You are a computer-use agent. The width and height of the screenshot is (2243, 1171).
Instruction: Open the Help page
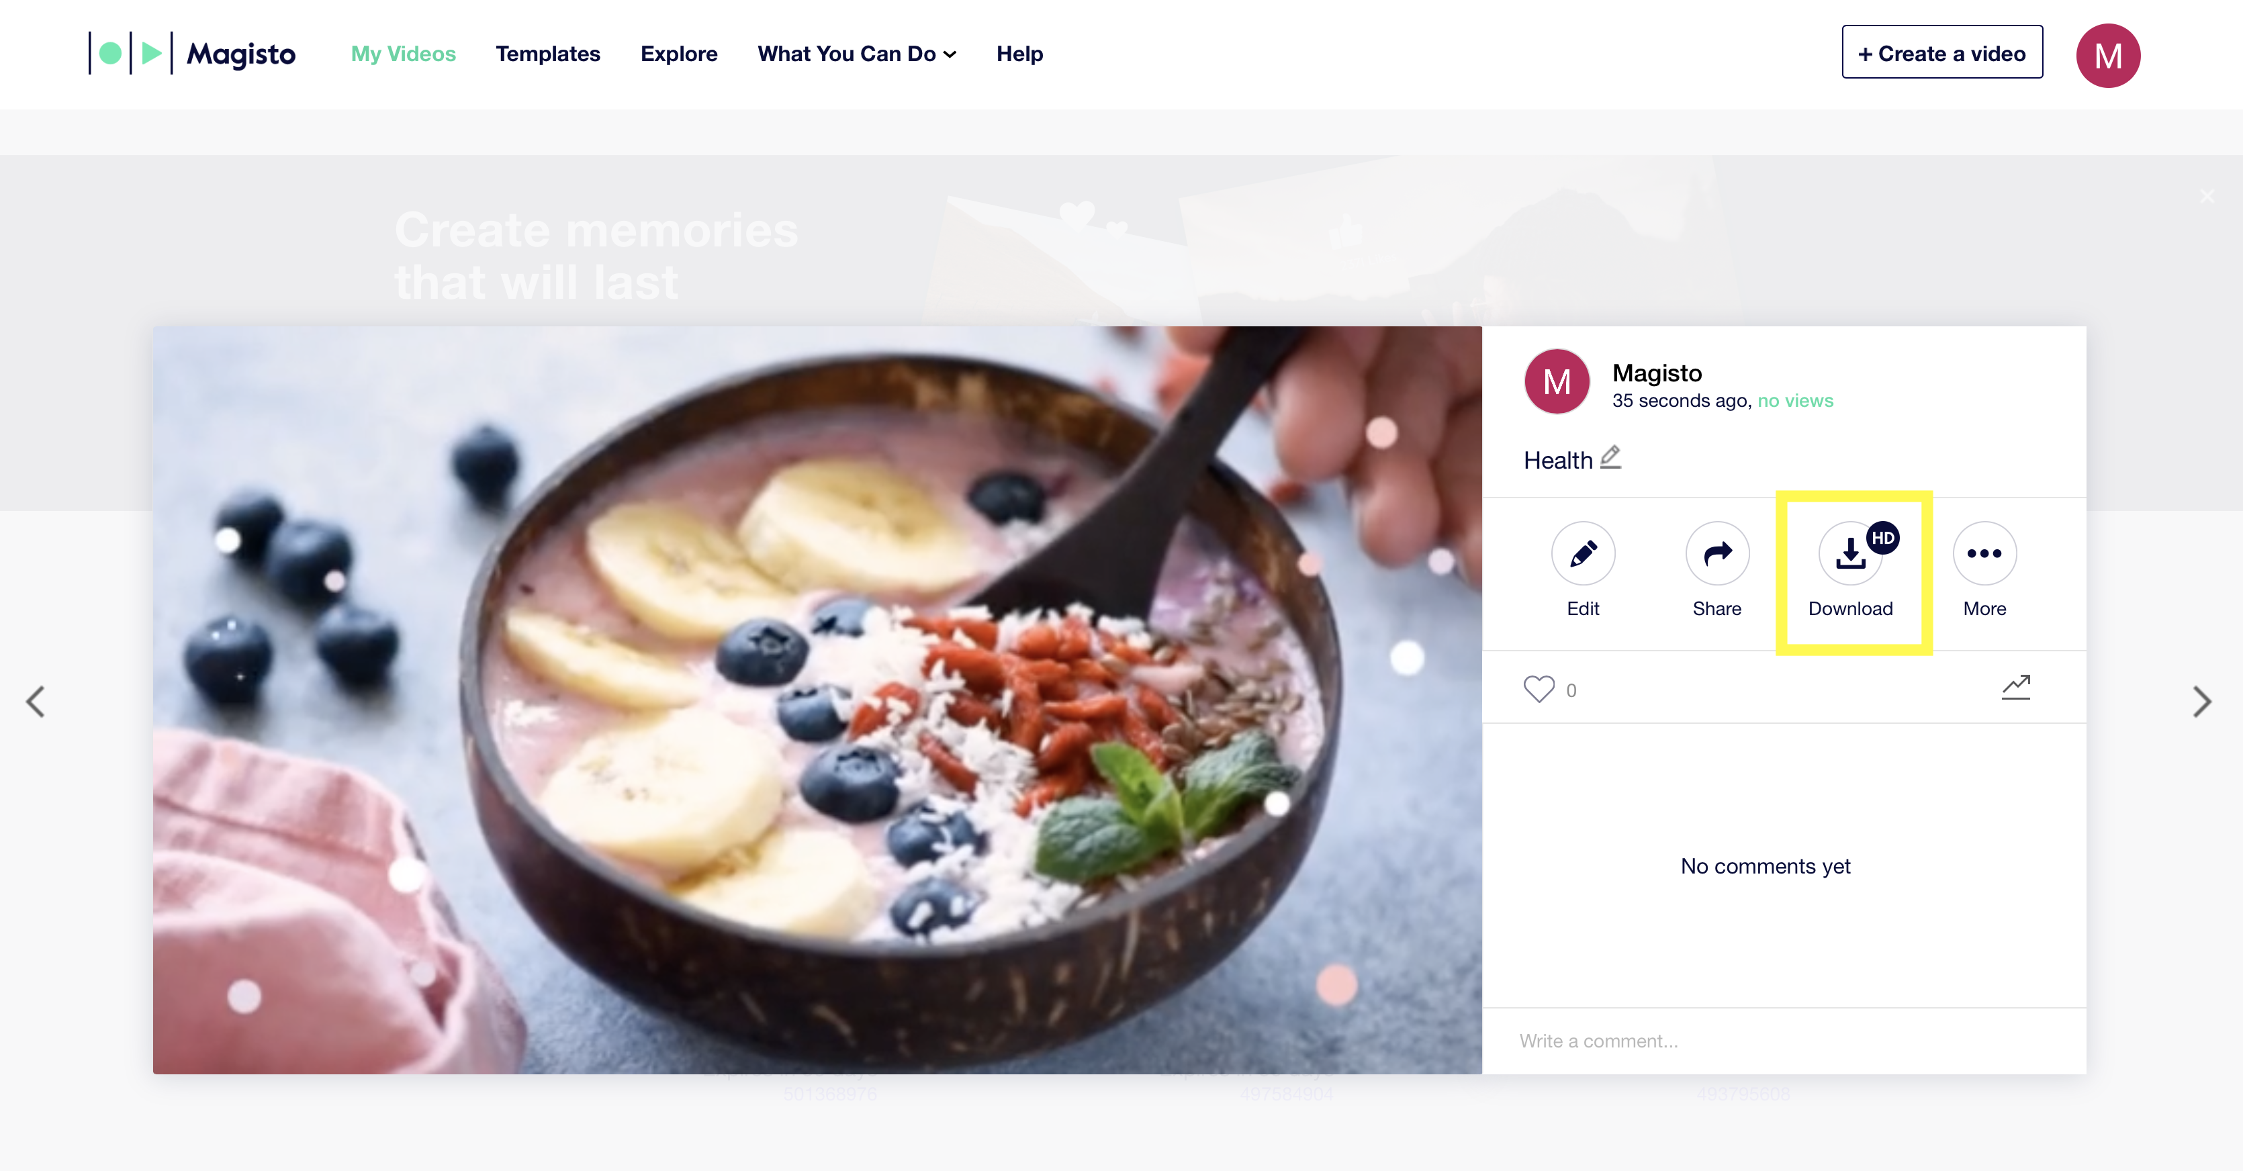pyautogui.click(x=1019, y=54)
